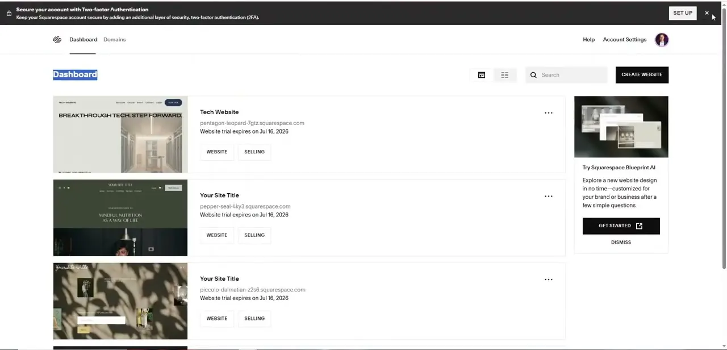Image resolution: width=727 pixels, height=350 pixels.
Task: Click the search magnifier icon
Action: [533, 75]
